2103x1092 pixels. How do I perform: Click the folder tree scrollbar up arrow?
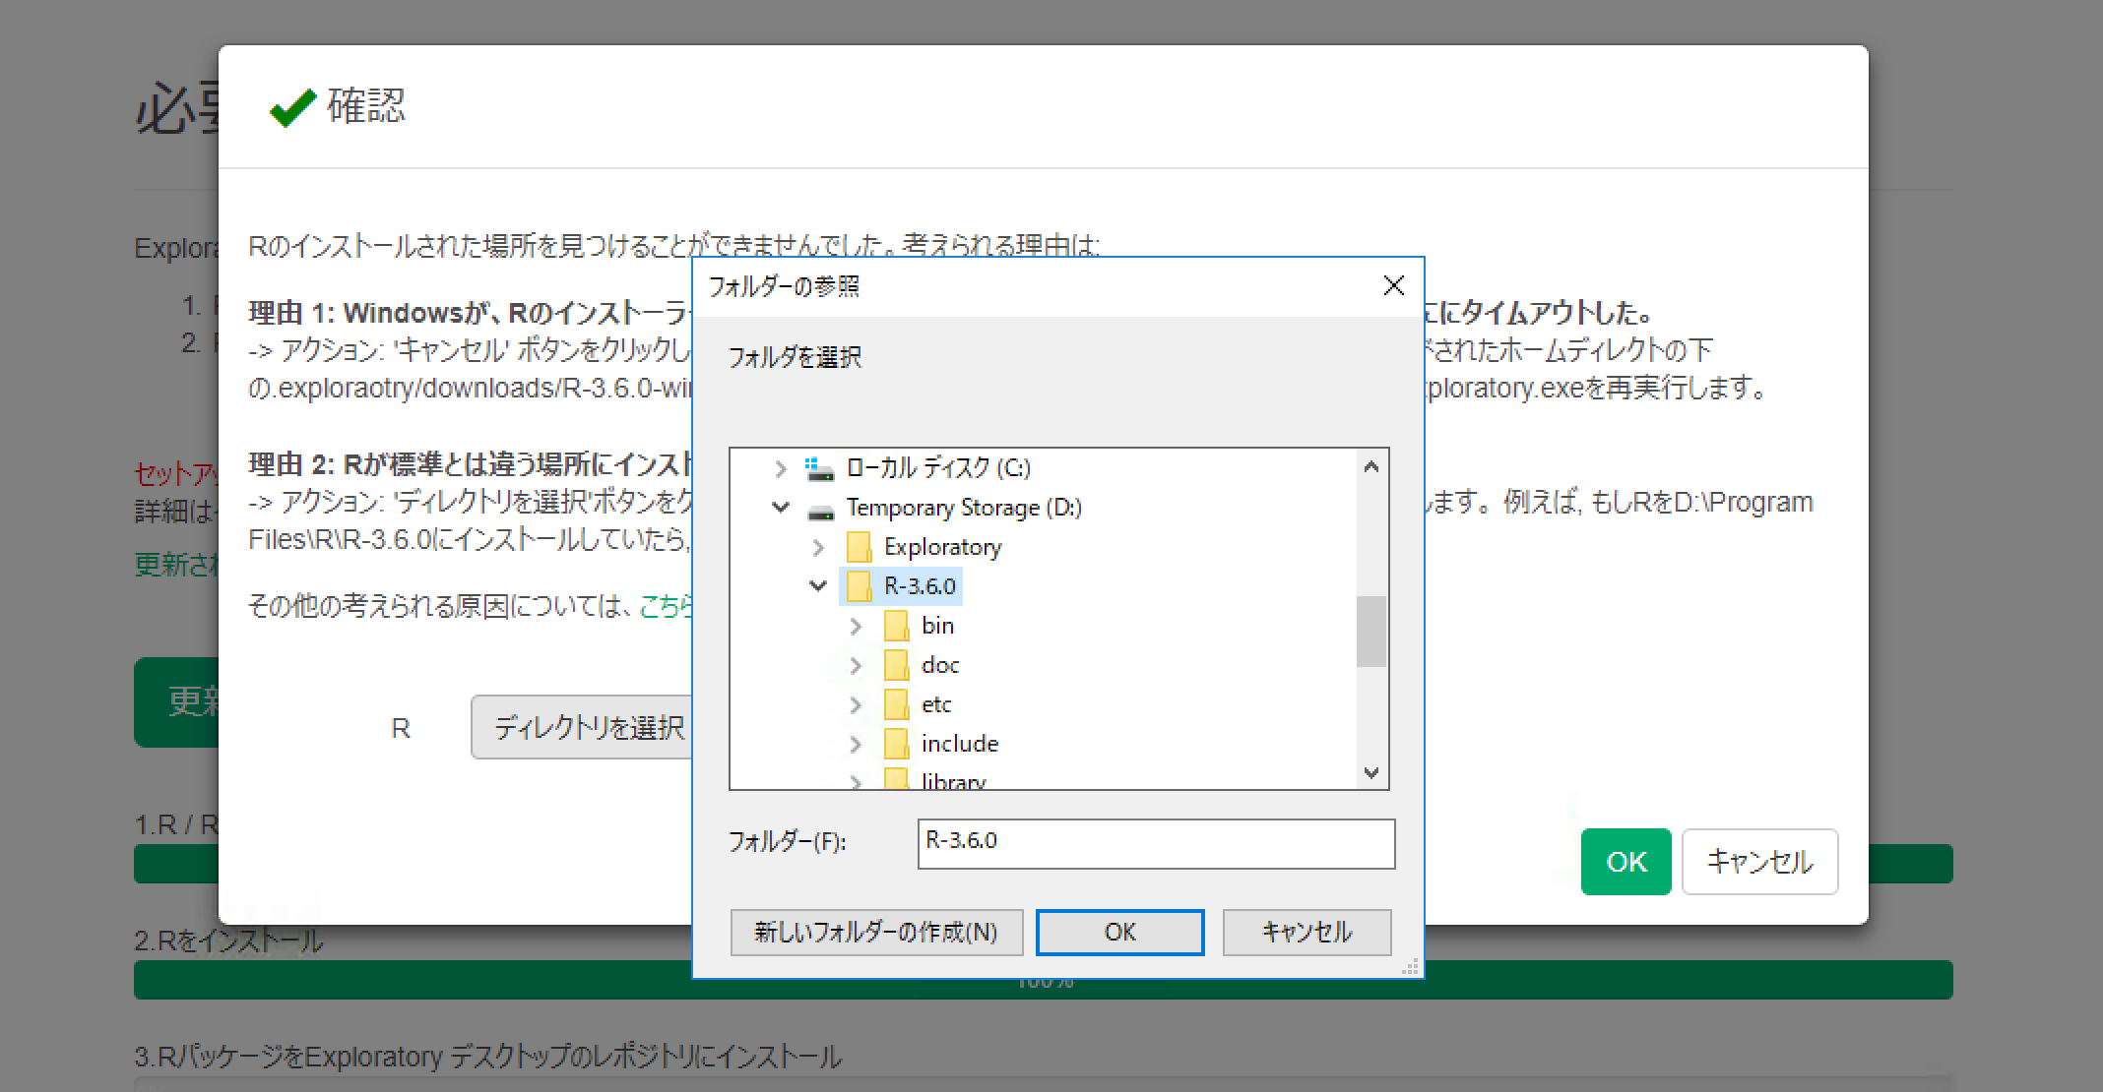tap(1371, 467)
